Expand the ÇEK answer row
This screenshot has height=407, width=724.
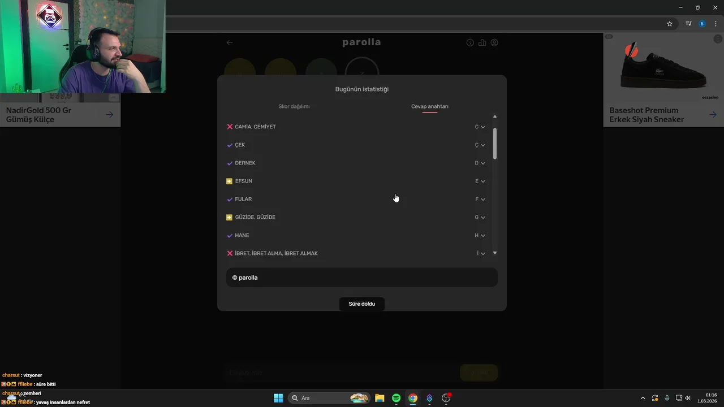click(x=356, y=145)
